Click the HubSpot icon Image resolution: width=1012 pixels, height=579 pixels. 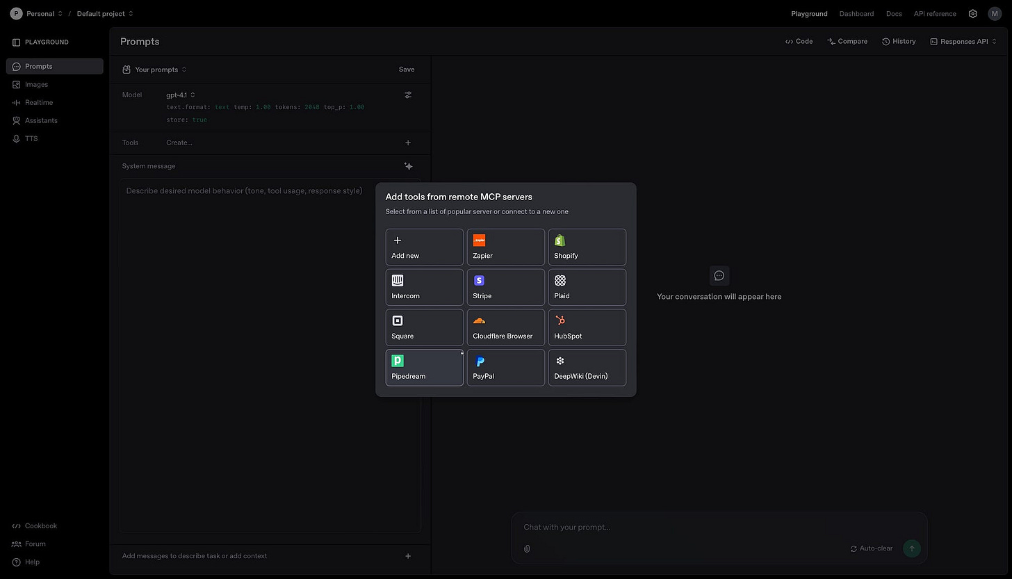point(560,321)
